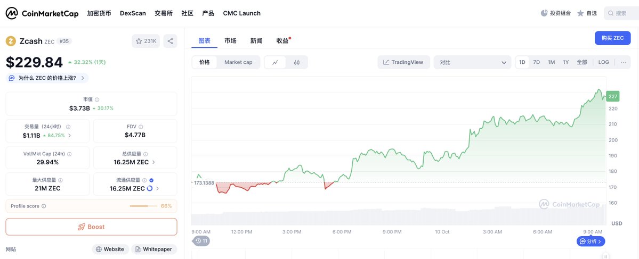Switch to line chart view icon
The image size is (639, 259).
tap(275, 62)
